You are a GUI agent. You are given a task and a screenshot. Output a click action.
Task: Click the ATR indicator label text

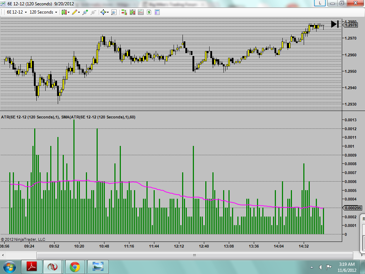pos(68,117)
